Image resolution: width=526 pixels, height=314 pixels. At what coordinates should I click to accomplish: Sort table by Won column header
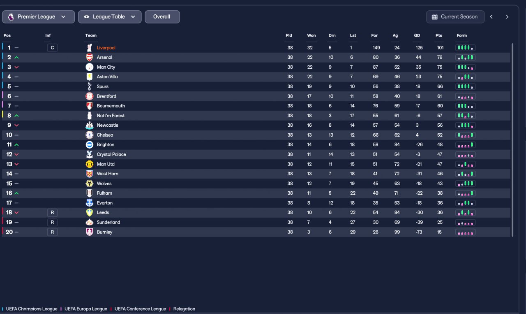pos(311,35)
